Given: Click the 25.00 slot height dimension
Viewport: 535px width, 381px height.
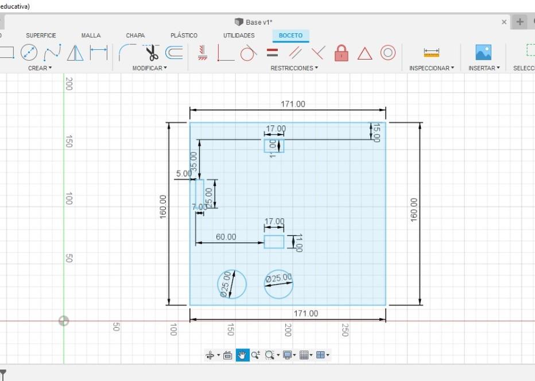Looking at the screenshot, I should pos(208,198).
